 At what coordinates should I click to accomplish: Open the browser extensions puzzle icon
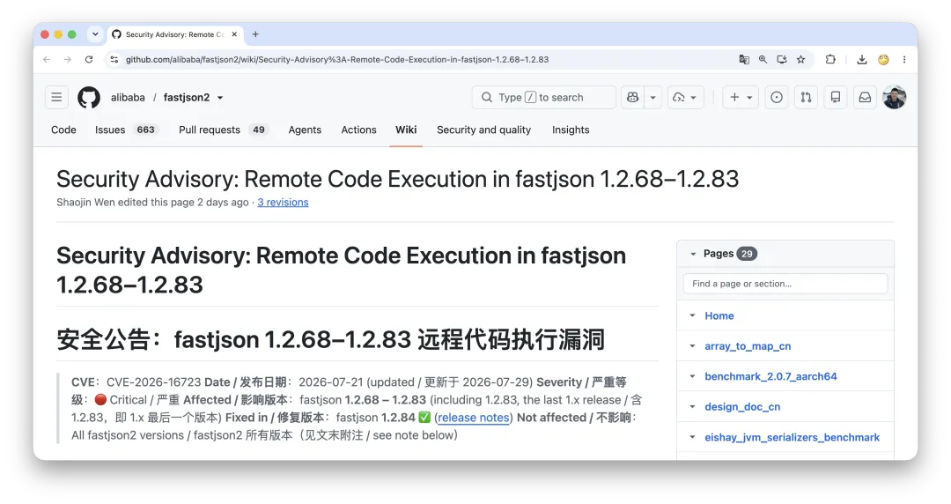coord(830,60)
